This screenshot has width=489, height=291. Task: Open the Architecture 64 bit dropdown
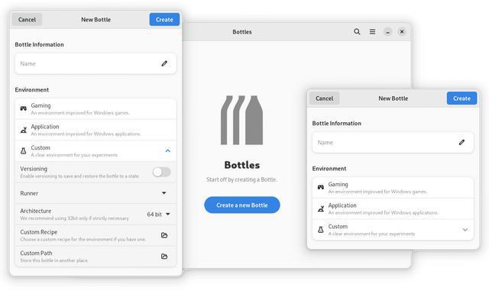click(159, 215)
